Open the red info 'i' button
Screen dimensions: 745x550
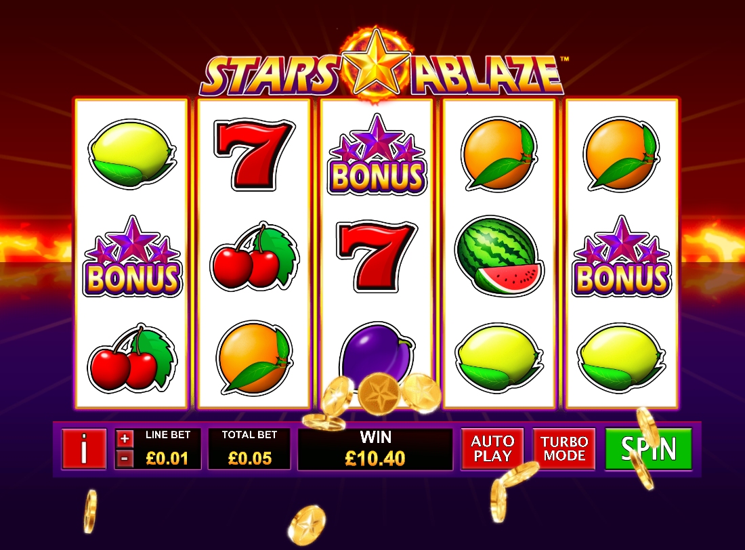84,449
